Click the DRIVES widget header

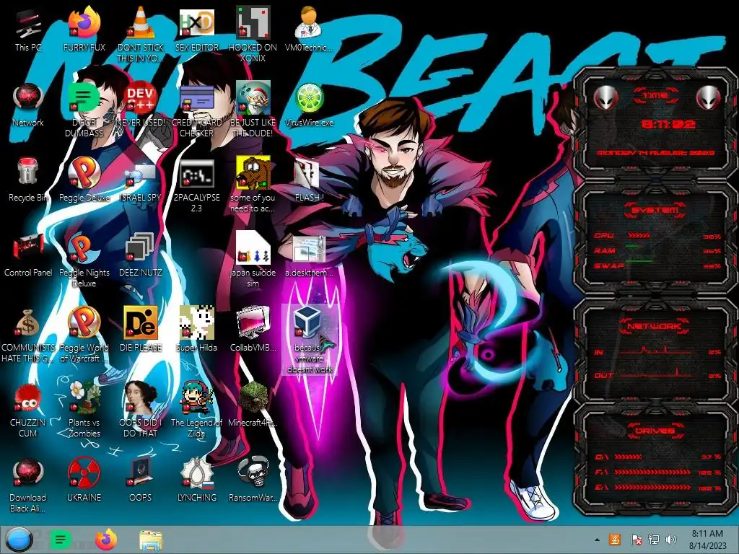(655, 431)
